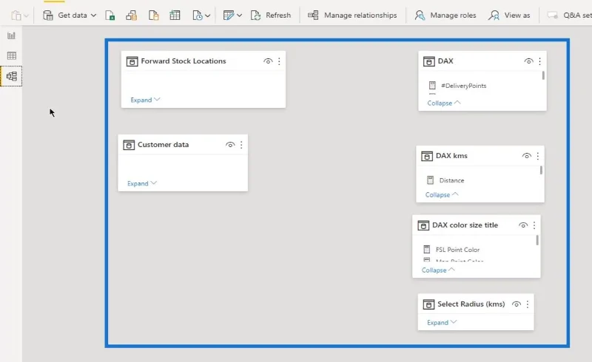Expand the Customer data table

click(x=141, y=183)
